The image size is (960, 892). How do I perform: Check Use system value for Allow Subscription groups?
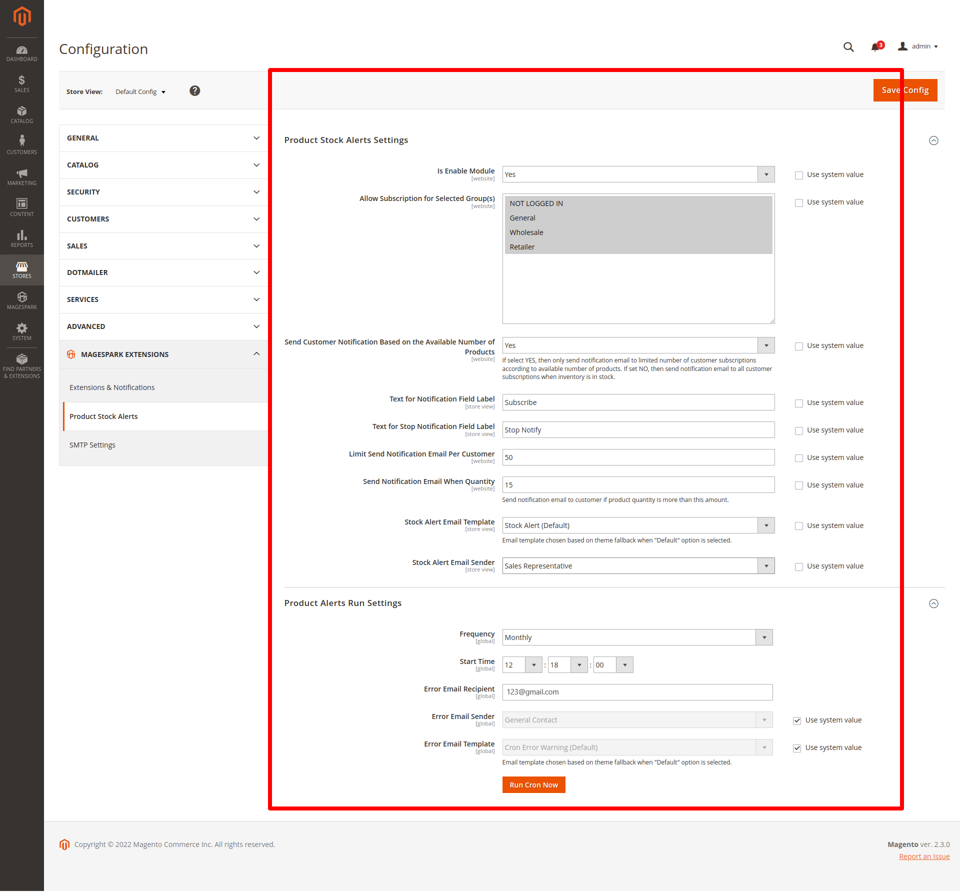799,203
